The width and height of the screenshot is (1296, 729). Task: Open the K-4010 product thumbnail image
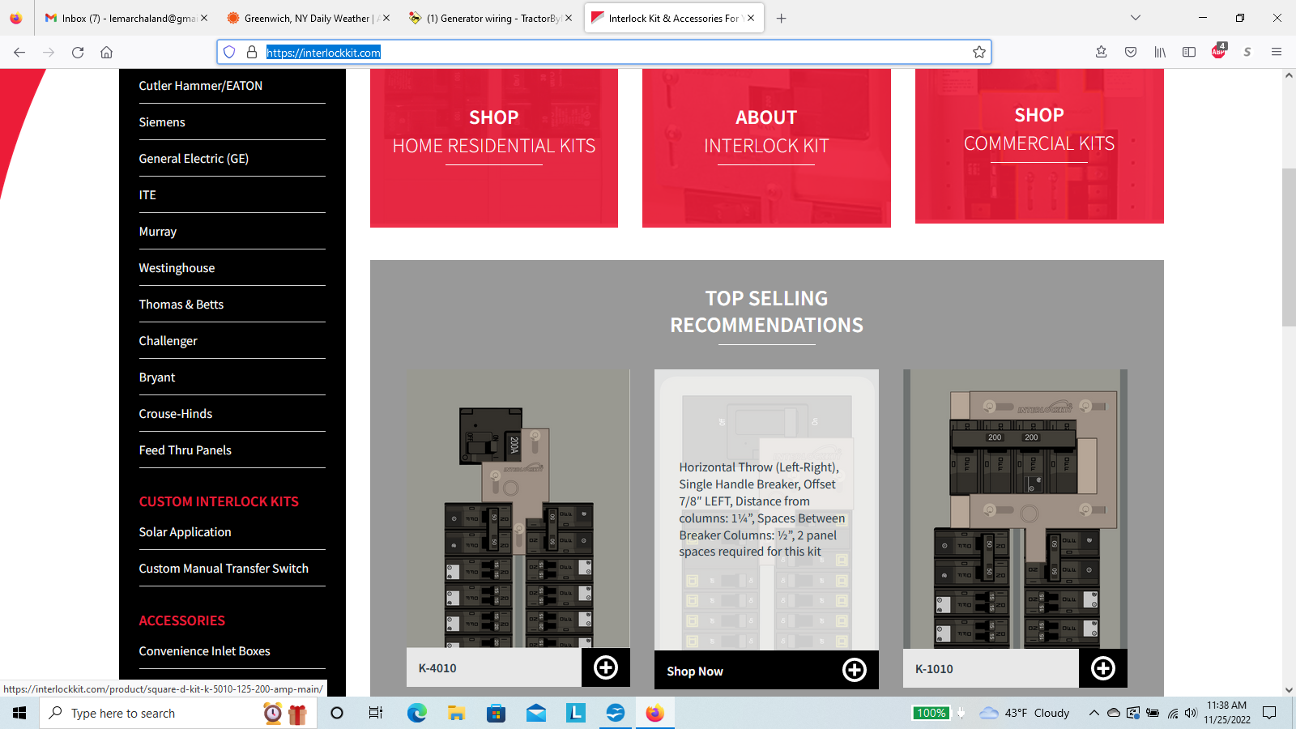pyautogui.click(x=518, y=509)
